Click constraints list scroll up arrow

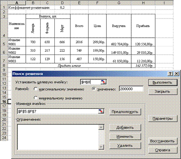(101, 127)
